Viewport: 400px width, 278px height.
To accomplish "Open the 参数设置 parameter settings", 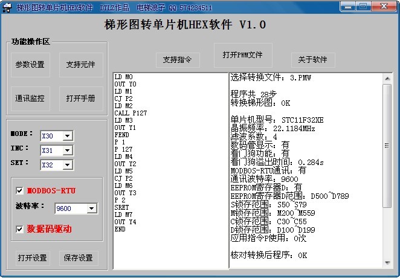I will (x=30, y=65).
